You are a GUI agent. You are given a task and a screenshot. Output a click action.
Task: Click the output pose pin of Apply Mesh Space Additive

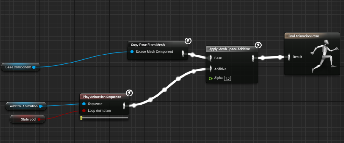253,58
